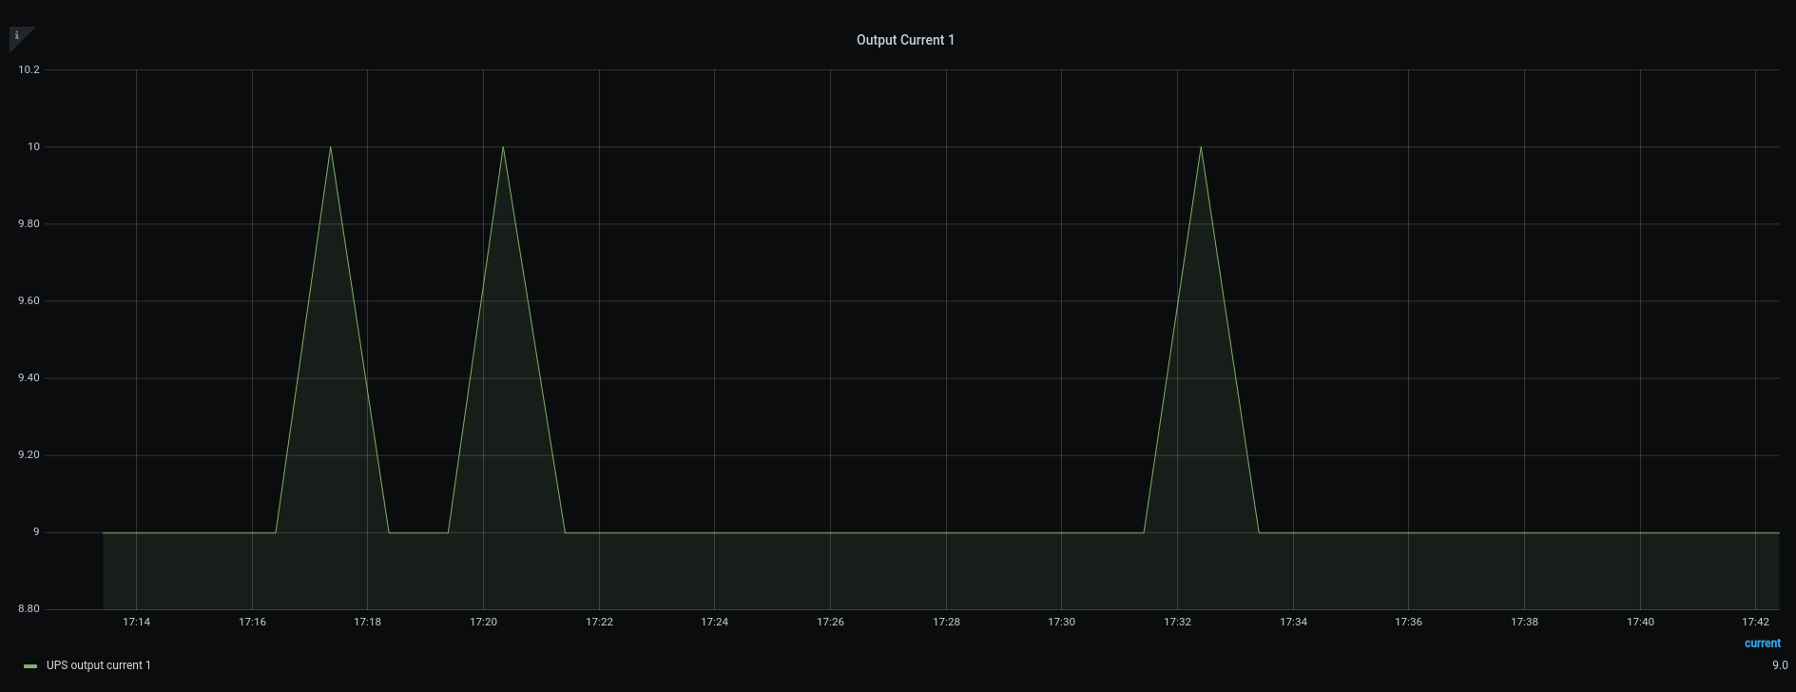Click the 17:38 time axis label
Image resolution: width=1796 pixels, height=692 pixels.
pos(1524,623)
